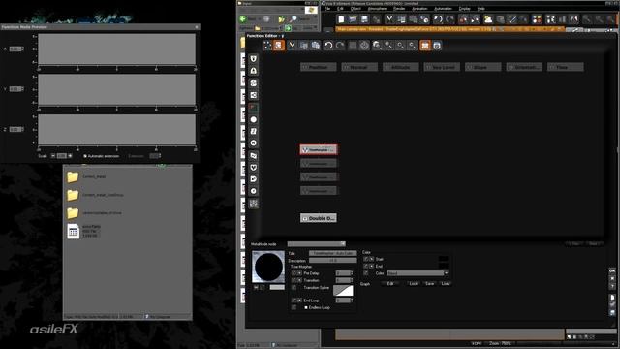Image resolution: width=620 pixels, height=349 pixels.
Task: Toggle the Endless Loop checkbox
Action: [x=306, y=307]
